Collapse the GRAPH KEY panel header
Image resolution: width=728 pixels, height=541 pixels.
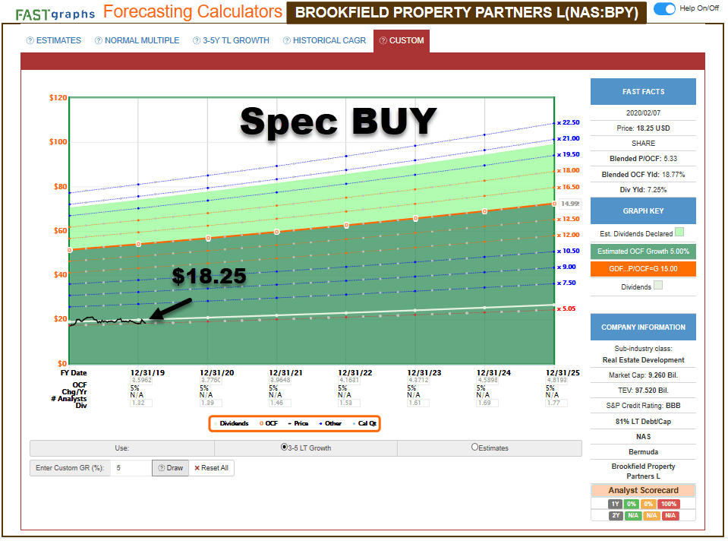click(642, 210)
